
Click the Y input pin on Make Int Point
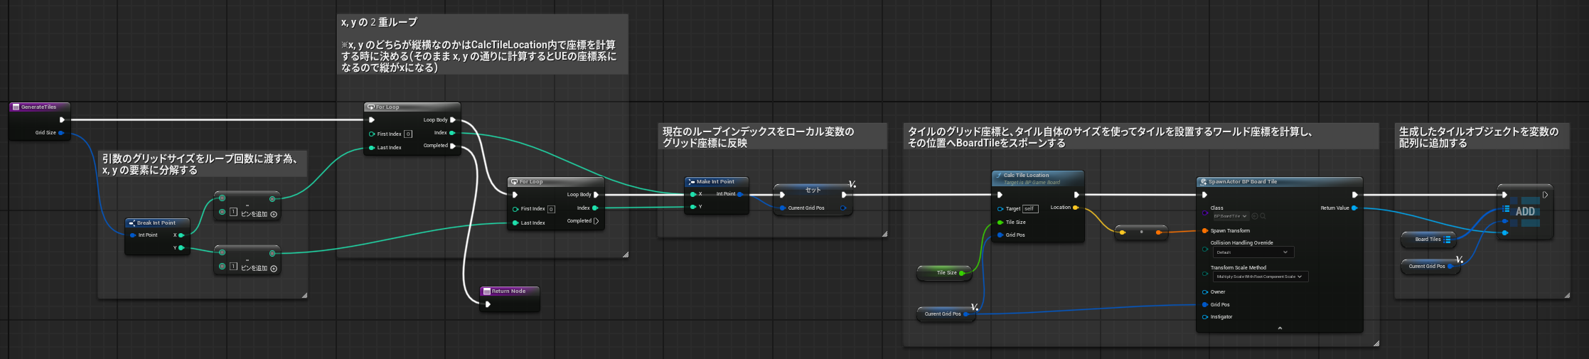pos(693,207)
